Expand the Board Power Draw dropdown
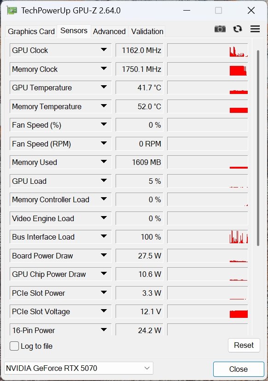This screenshot has height=381, width=268. click(x=104, y=255)
